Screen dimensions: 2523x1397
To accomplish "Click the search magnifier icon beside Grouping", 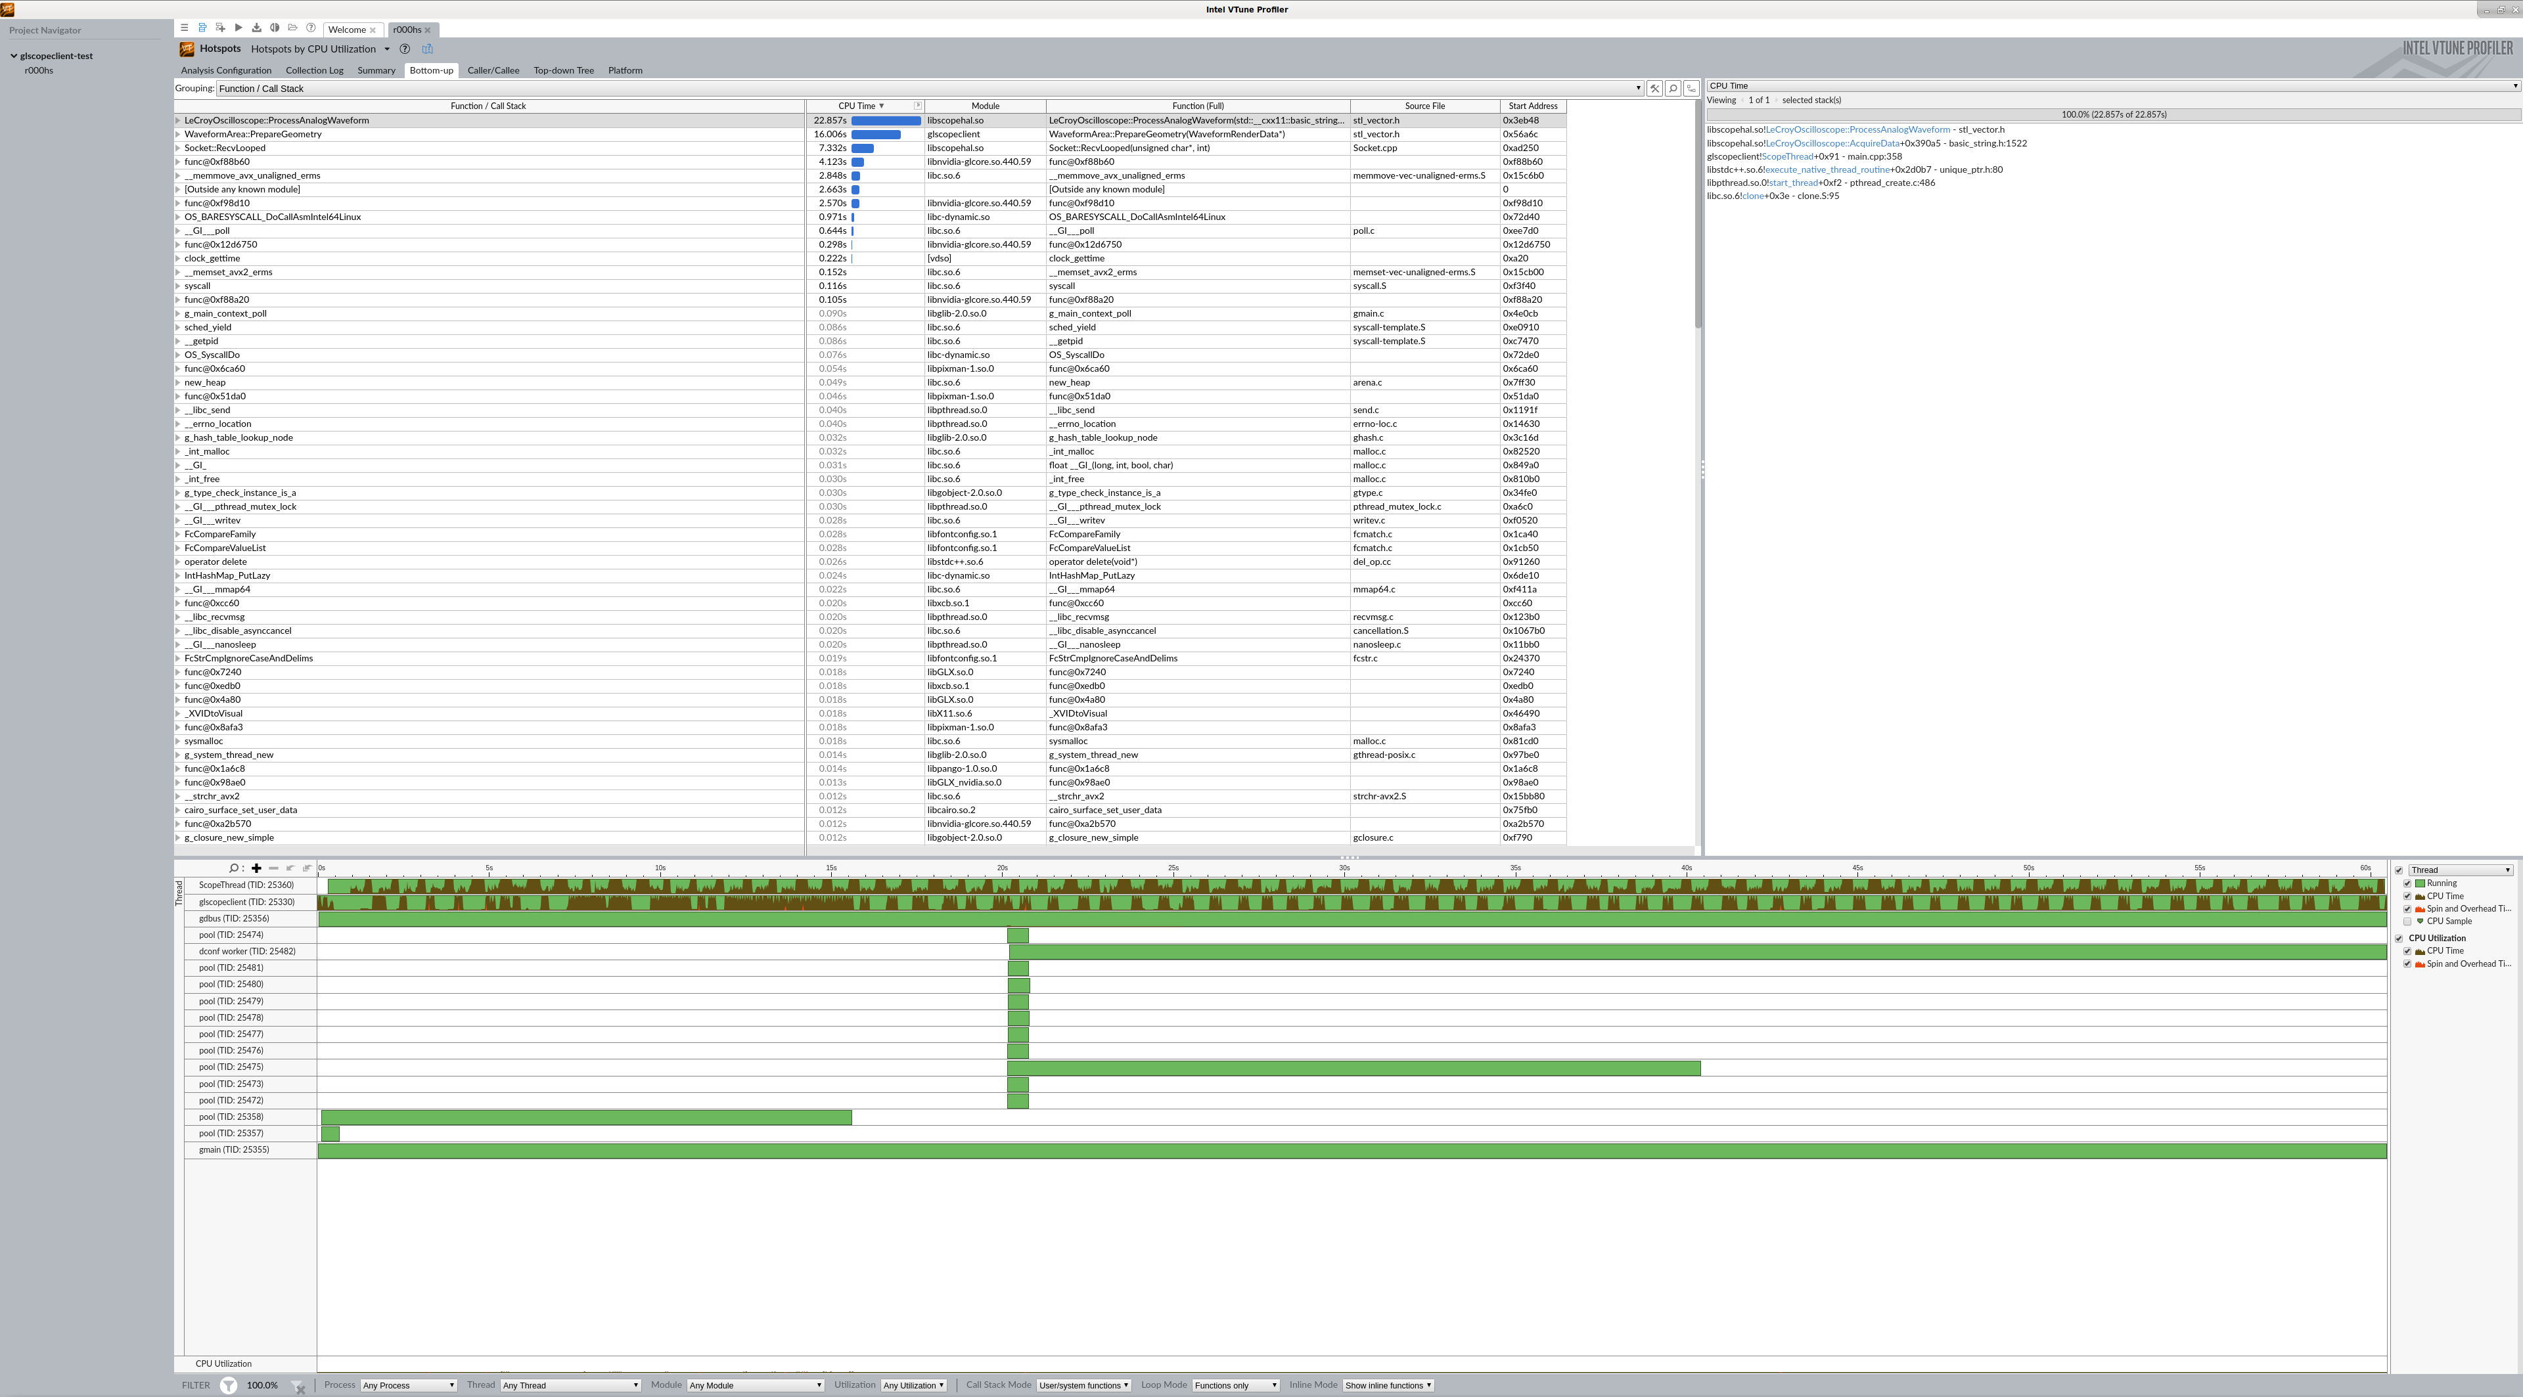I will click(x=1673, y=89).
